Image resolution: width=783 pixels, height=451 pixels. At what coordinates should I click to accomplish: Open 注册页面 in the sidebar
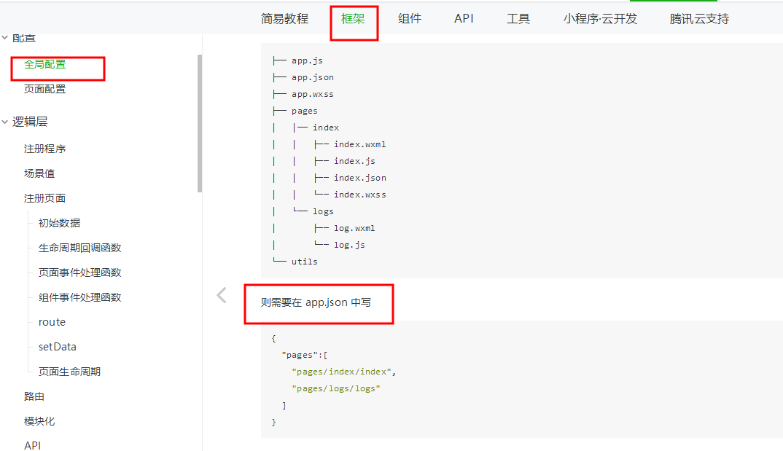(45, 198)
